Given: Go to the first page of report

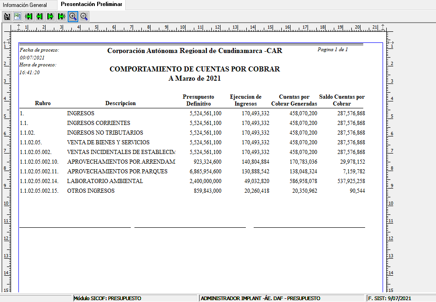Looking at the screenshot, I should pyautogui.click(x=29, y=17).
